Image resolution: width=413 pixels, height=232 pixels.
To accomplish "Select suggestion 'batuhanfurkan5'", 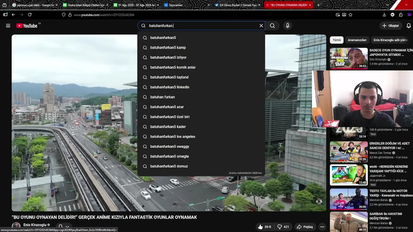I will pyautogui.click(x=201, y=38).
